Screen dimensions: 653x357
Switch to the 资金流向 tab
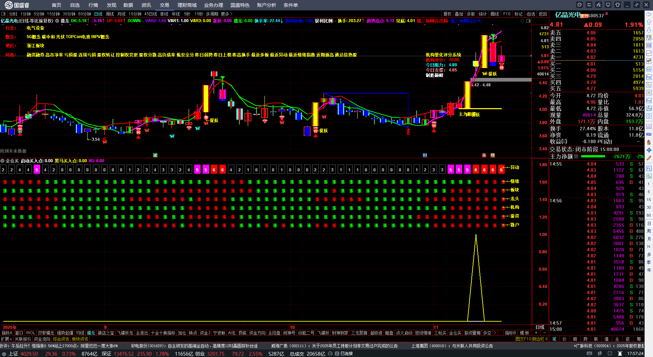(42, 339)
